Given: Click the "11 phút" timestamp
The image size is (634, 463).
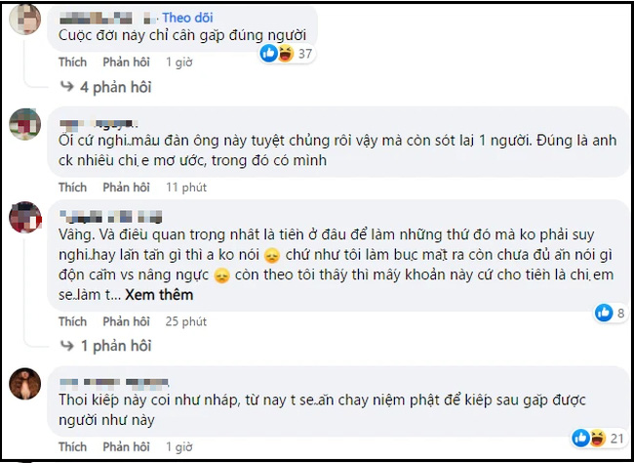Looking at the screenshot, I should click(x=184, y=187).
